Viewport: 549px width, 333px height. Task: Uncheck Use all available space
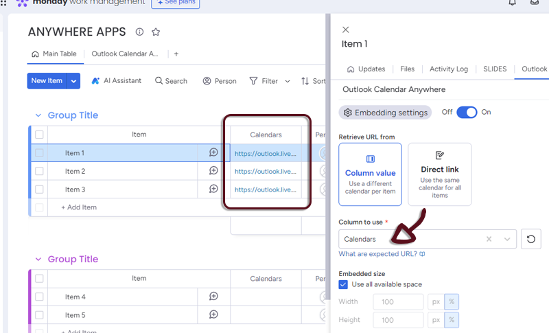(343, 284)
